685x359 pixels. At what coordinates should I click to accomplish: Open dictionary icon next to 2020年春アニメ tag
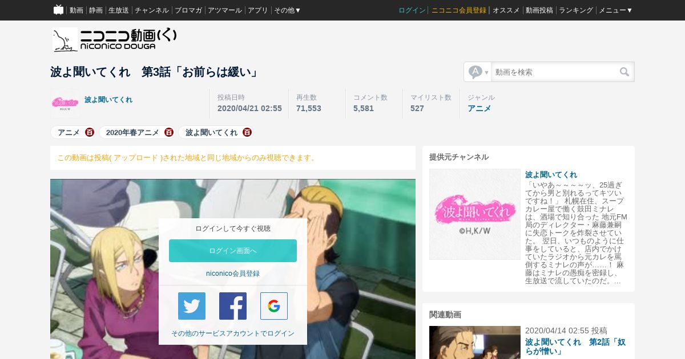pos(169,132)
